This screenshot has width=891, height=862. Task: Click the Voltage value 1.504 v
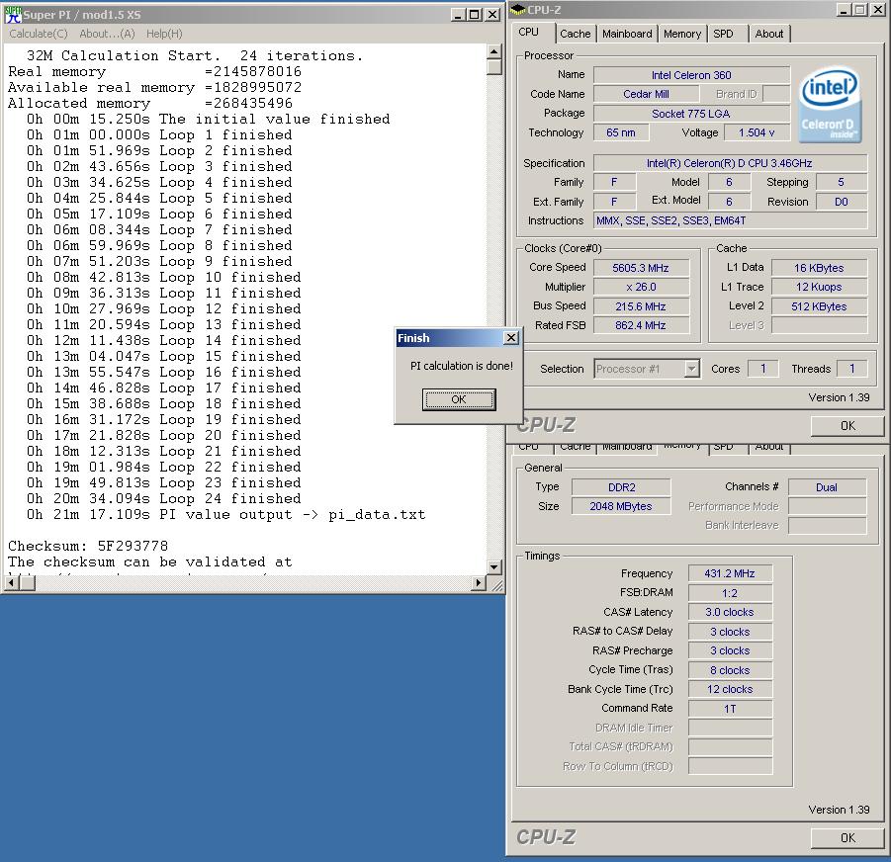click(757, 132)
